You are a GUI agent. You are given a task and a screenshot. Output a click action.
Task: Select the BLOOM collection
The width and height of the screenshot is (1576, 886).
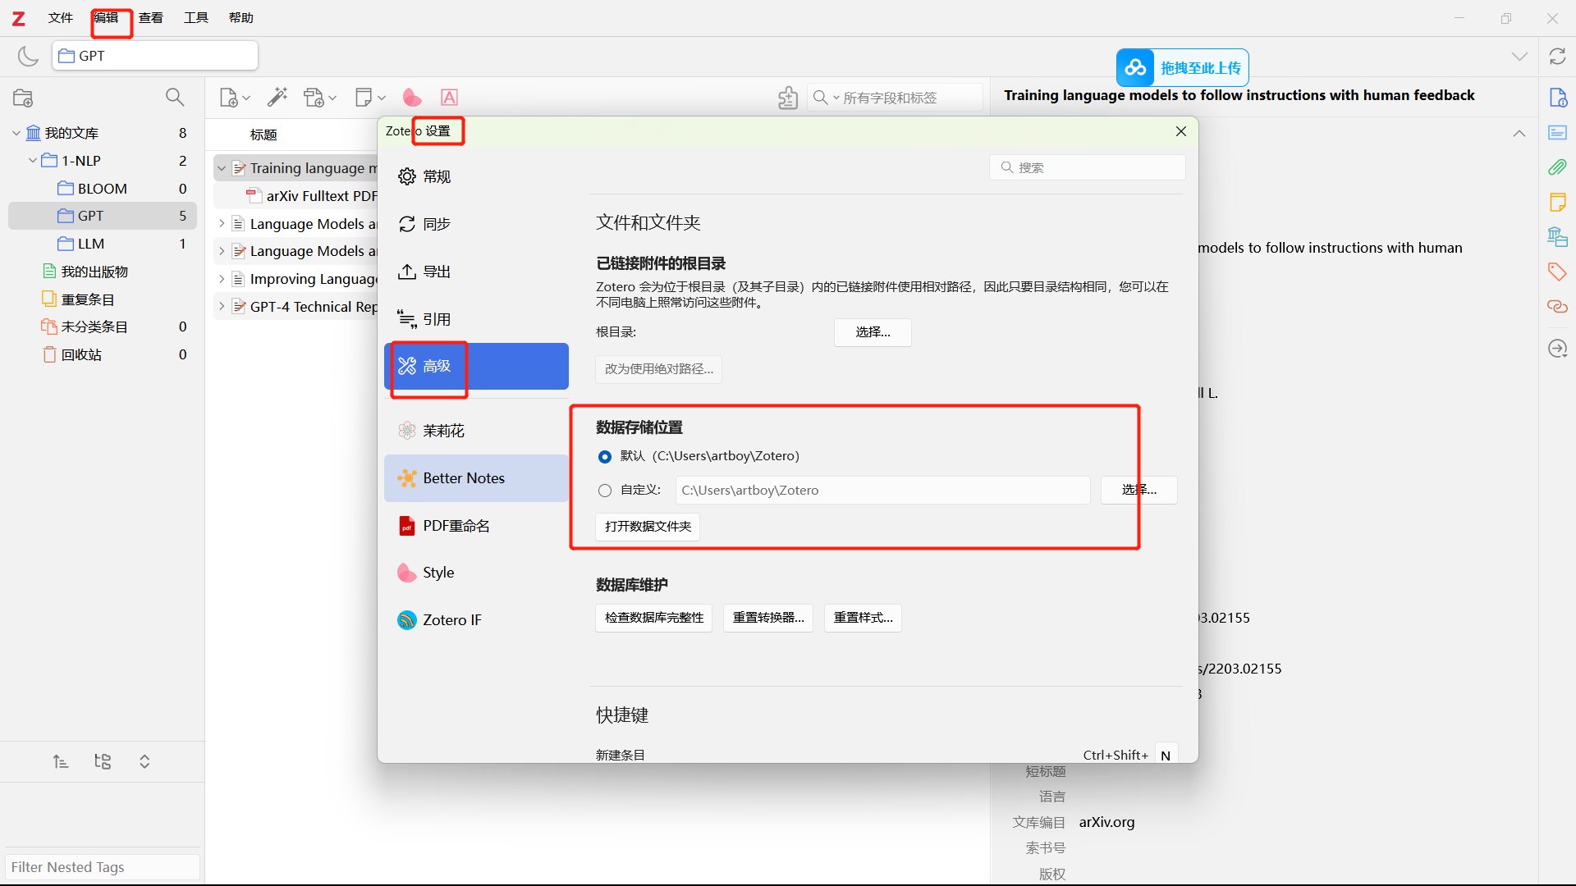103,189
